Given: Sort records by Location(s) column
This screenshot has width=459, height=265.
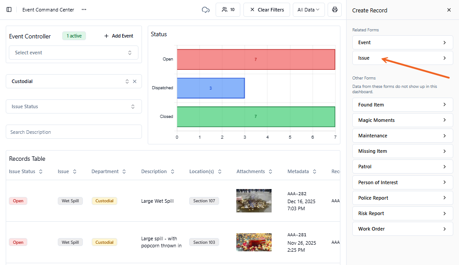Looking at the screenshot, I should coord(220,171).
